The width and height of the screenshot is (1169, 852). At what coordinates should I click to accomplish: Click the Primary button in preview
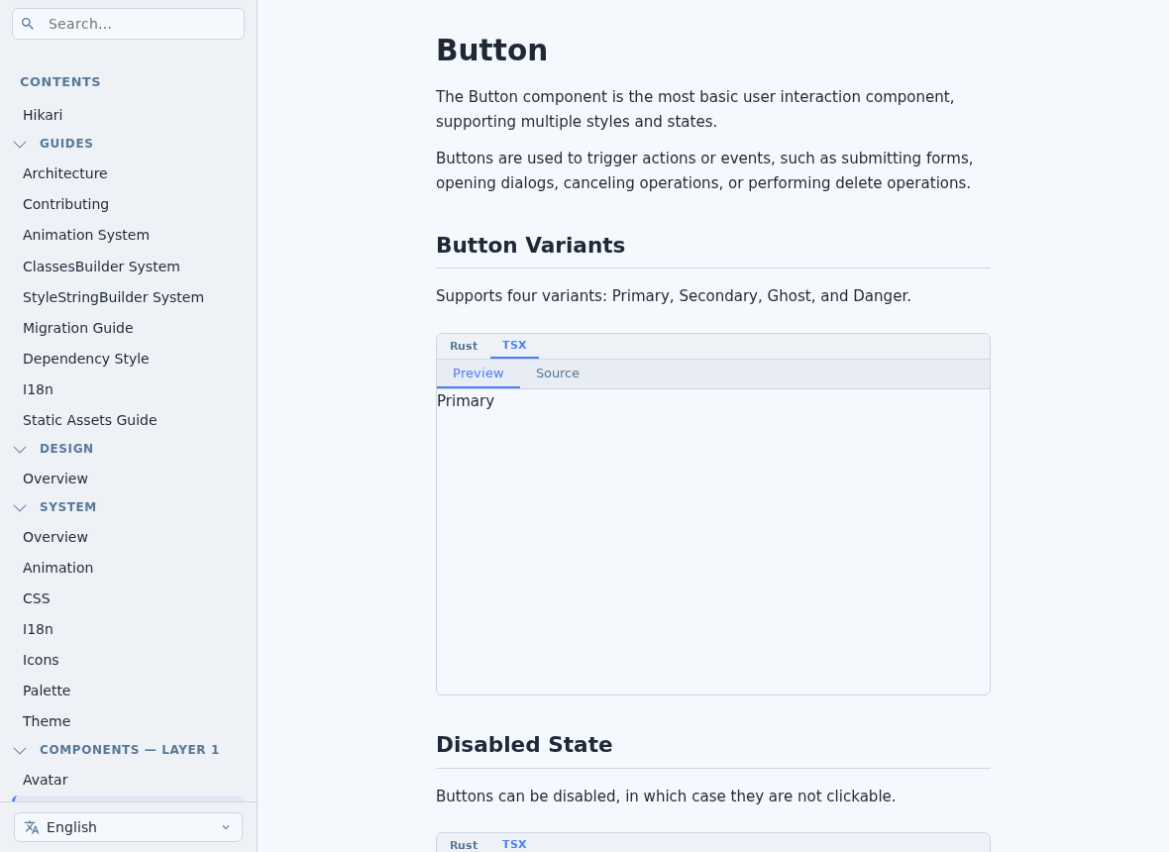tap(466, 401)
